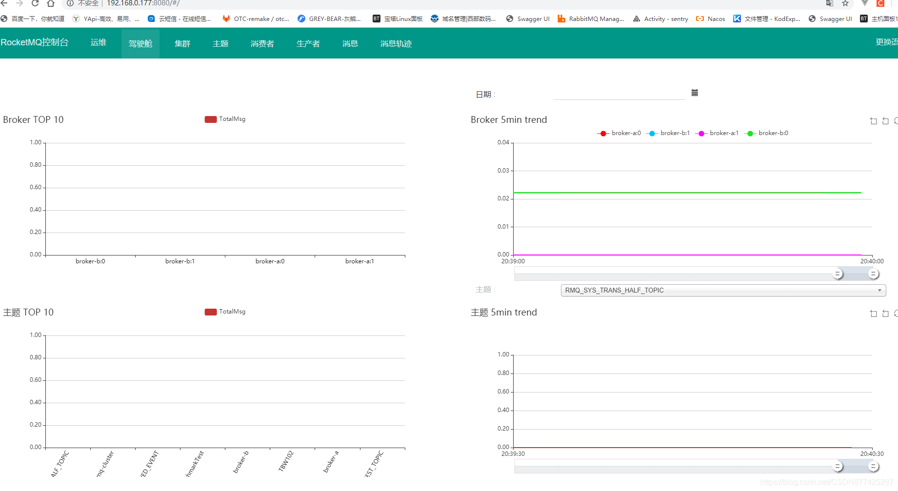This screenshot has width=898, height=491.
Task: Click the 日期 date input field
Action: [x=619, y=93]
